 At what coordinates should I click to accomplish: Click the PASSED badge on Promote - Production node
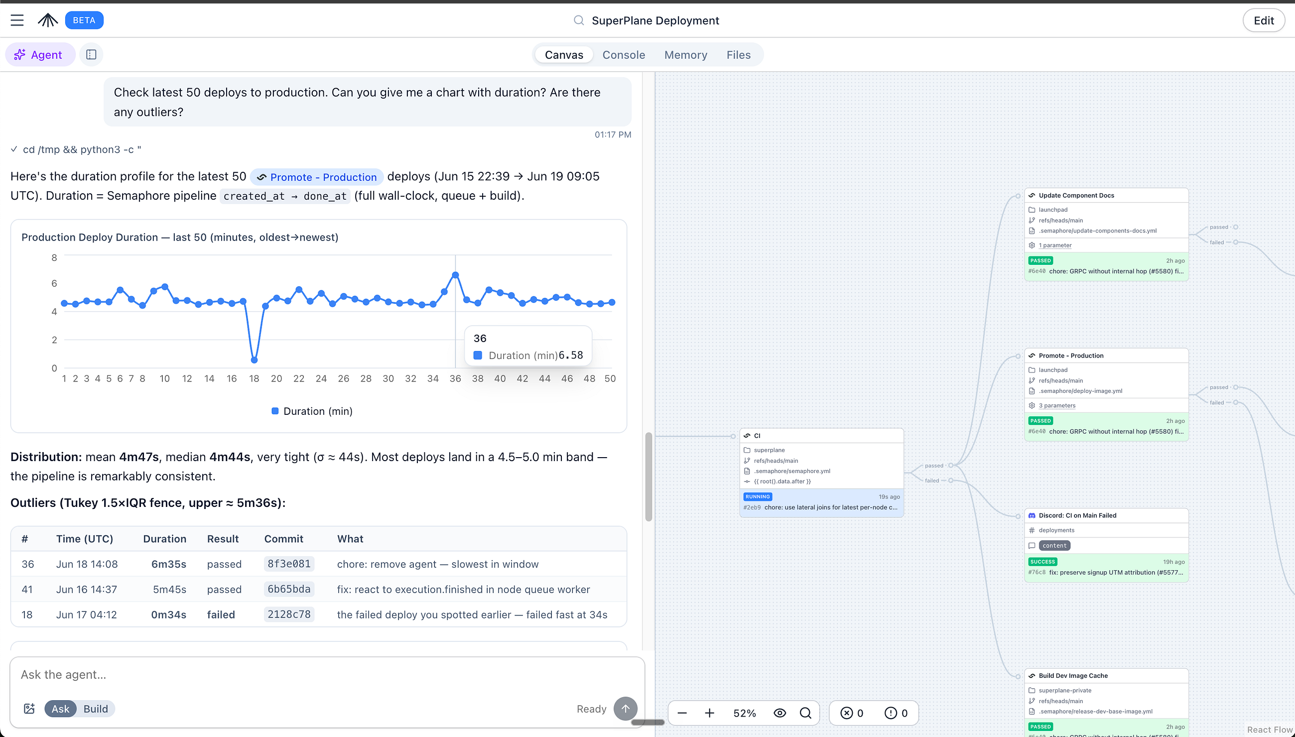[1040, 421]
